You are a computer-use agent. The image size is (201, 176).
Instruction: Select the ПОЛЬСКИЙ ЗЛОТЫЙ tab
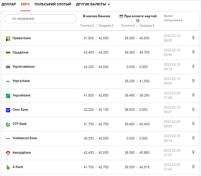point(53,4)
